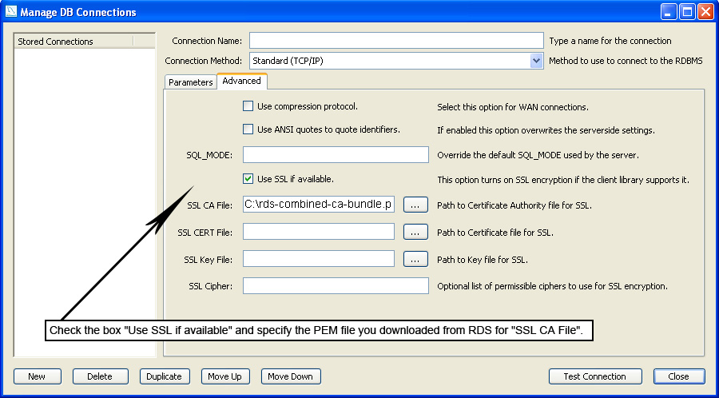Run Test Connection
Viewport: 719px width, 398px height.
click(x=595, y=376)
